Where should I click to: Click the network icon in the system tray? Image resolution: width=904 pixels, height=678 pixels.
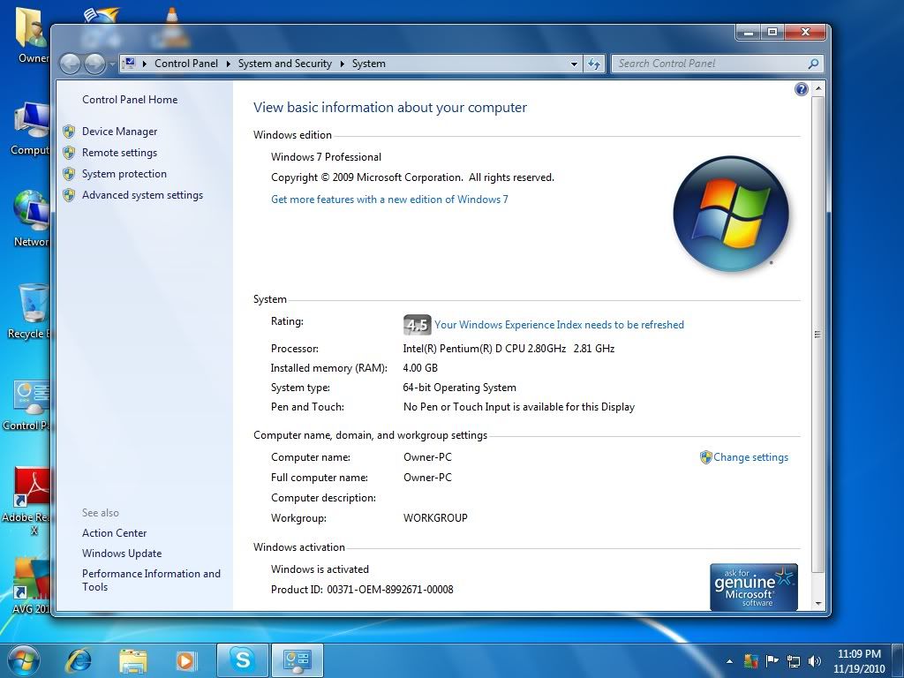[x=794, y=661]
